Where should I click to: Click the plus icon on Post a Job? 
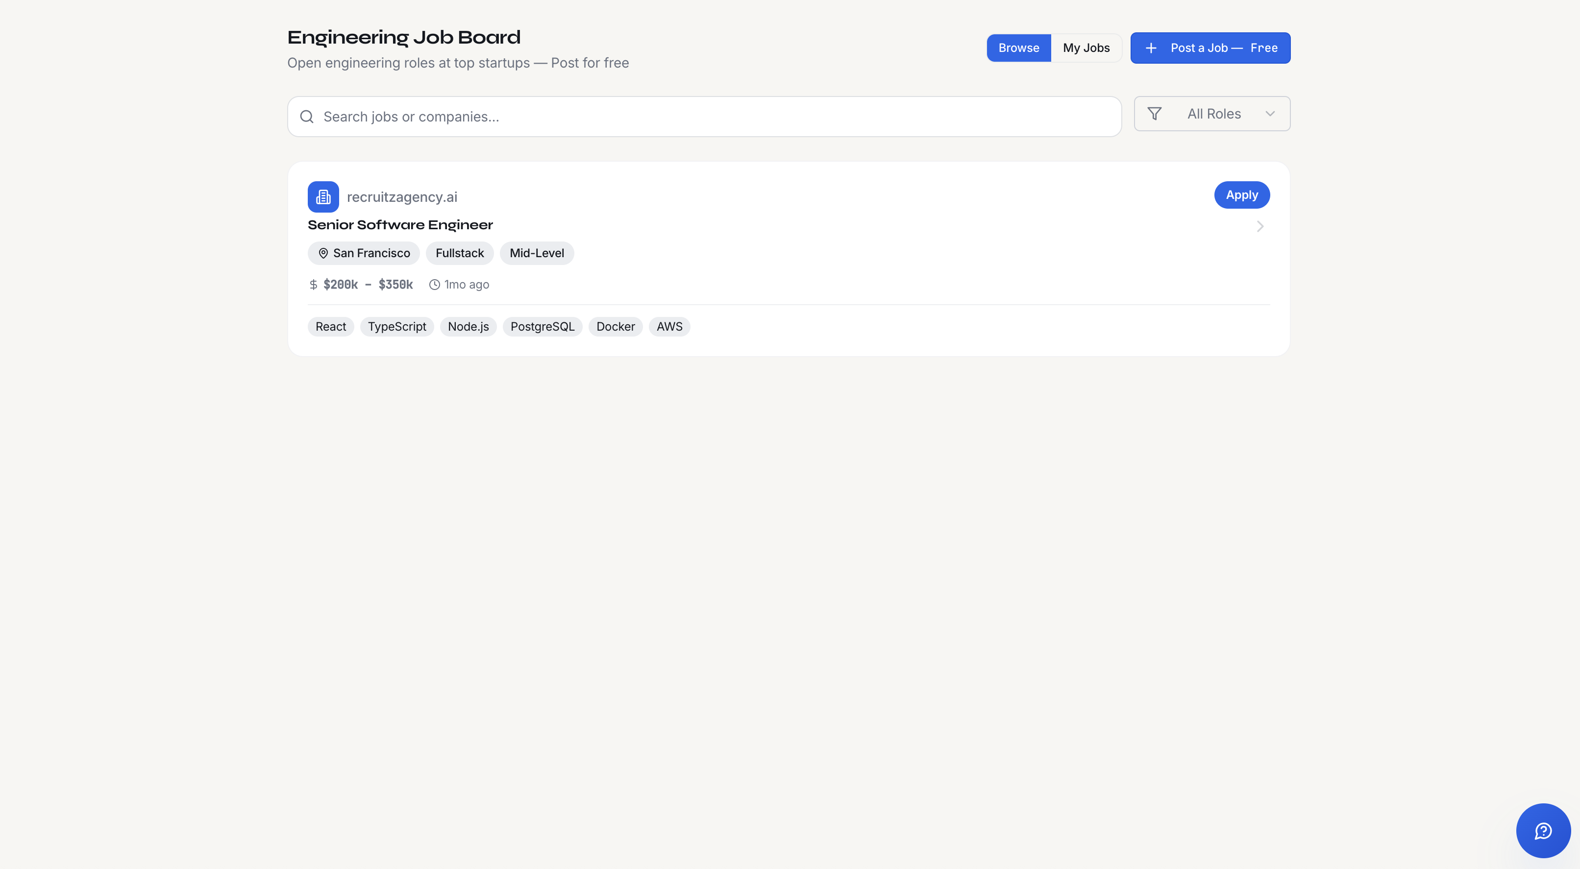(1151, 48)
